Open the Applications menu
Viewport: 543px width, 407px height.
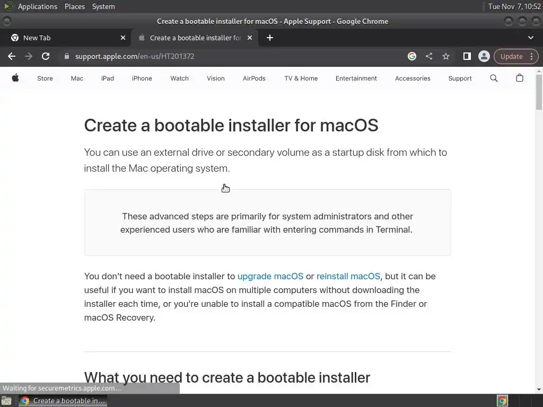tap(38, 6)
